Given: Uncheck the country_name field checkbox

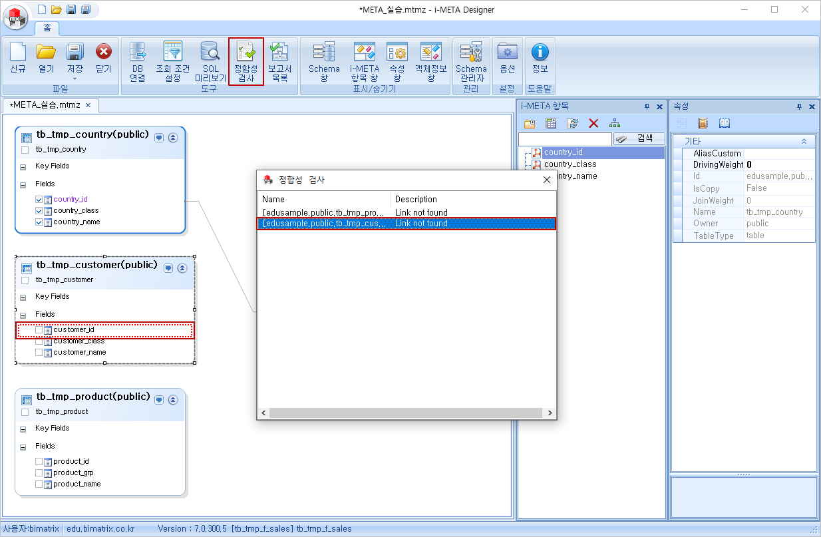Looking at the screenshot, I should coord(39,222).
